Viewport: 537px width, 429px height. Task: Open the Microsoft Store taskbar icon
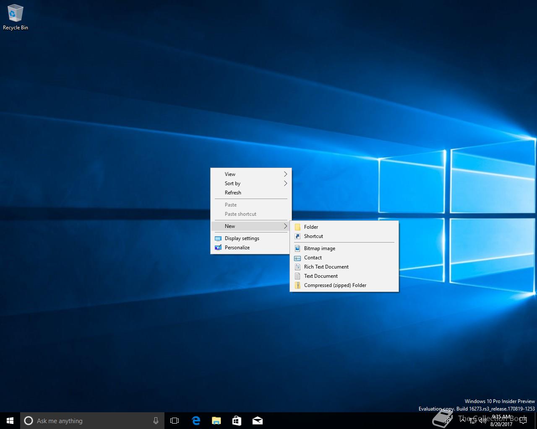click(237, 421)
